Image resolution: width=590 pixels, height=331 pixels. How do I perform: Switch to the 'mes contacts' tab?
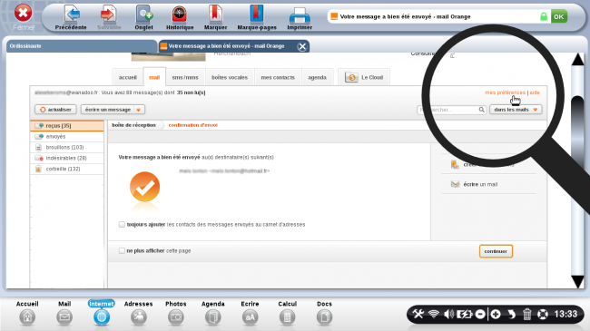[278, 77]
